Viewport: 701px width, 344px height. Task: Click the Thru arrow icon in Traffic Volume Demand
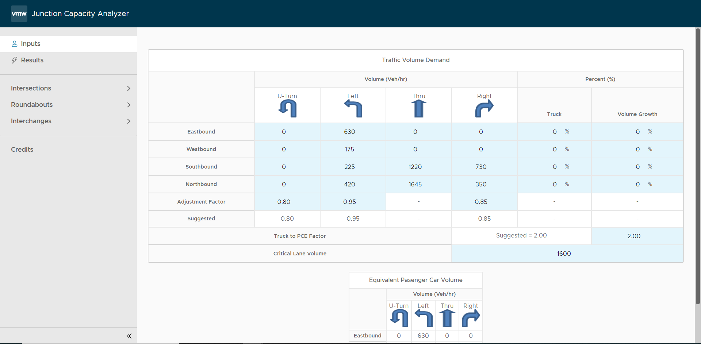coord(419,109)
